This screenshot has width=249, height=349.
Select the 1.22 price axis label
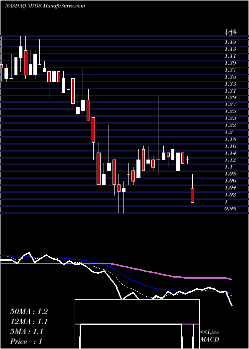click(x=230, y=125)
